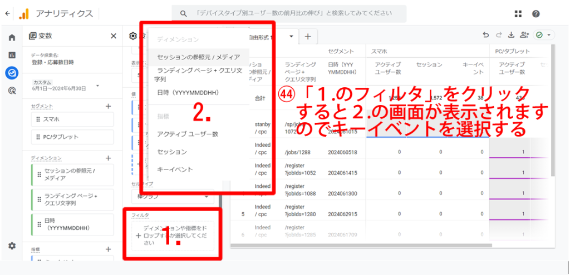Choose ランディング ページ + クエリ文字列 in the popup
Image resolution: width=570 pixels, height=275 pixels.
[x=199, y=75]
